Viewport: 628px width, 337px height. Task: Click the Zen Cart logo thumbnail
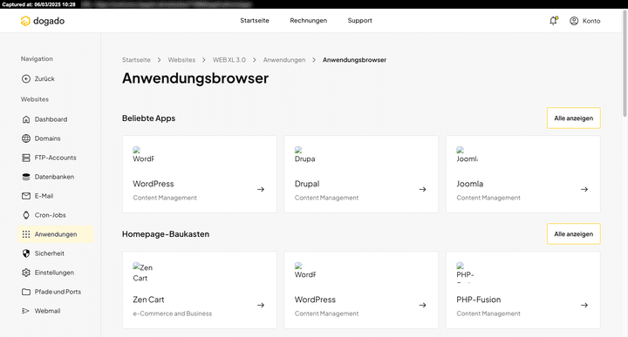click(x=143, y=273)
